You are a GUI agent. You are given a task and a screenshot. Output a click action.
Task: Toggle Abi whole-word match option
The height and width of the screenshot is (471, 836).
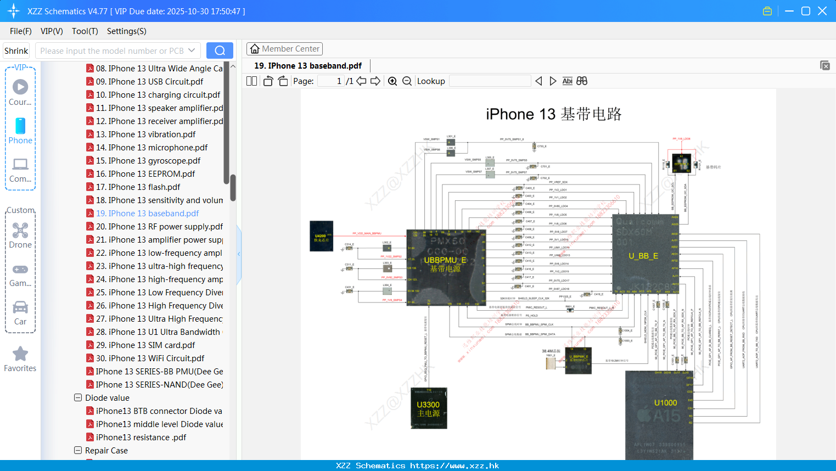tap(568, 81)
